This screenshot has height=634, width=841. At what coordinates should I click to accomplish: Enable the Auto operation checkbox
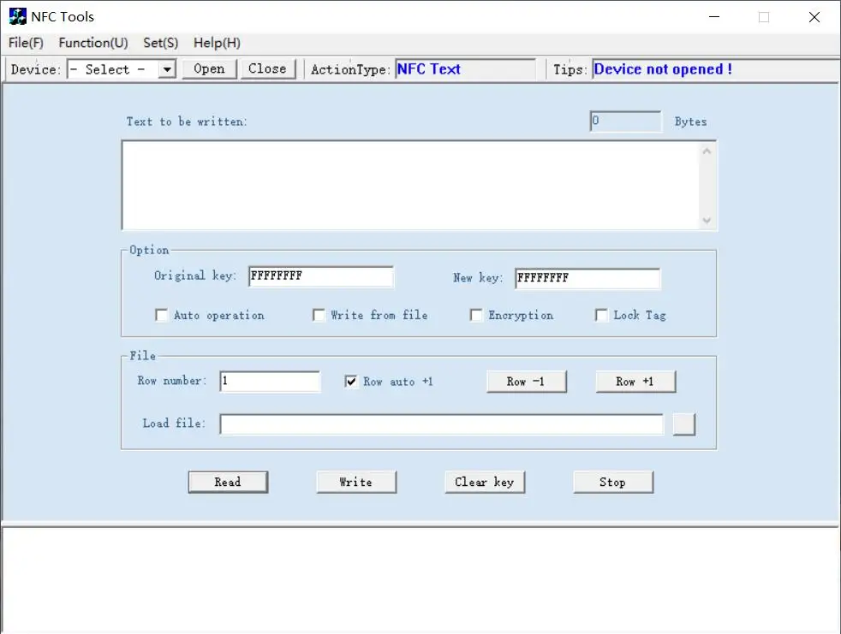pos(162,315)
